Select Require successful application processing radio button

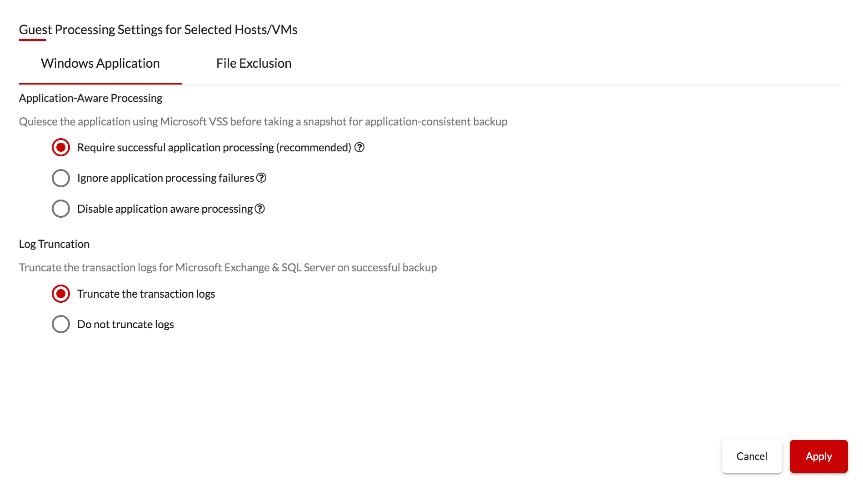pos(61,147)
